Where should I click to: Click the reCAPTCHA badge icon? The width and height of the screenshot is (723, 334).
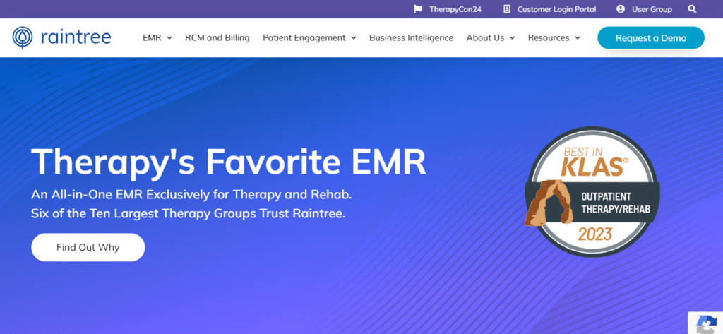coord(706,323)
